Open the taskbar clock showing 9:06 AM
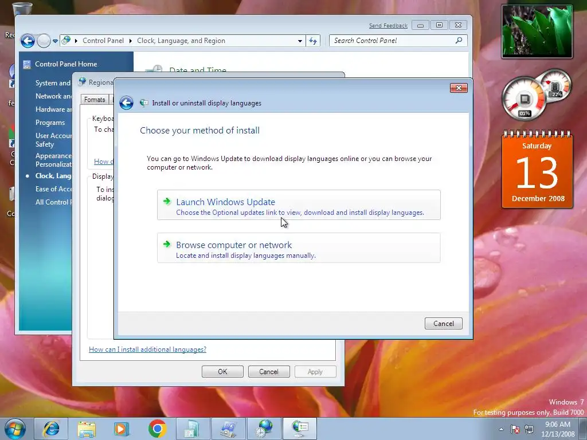Screen dimensions: 587x440 557,429
